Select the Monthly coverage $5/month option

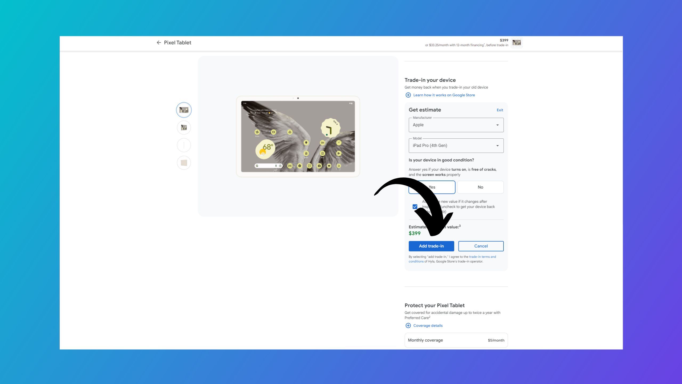(456, 340)
